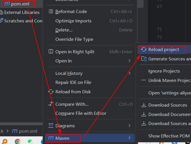Screen dimensions: 191x144
Task: Click the Download Sources arrow icon
Action: (144, 105)
